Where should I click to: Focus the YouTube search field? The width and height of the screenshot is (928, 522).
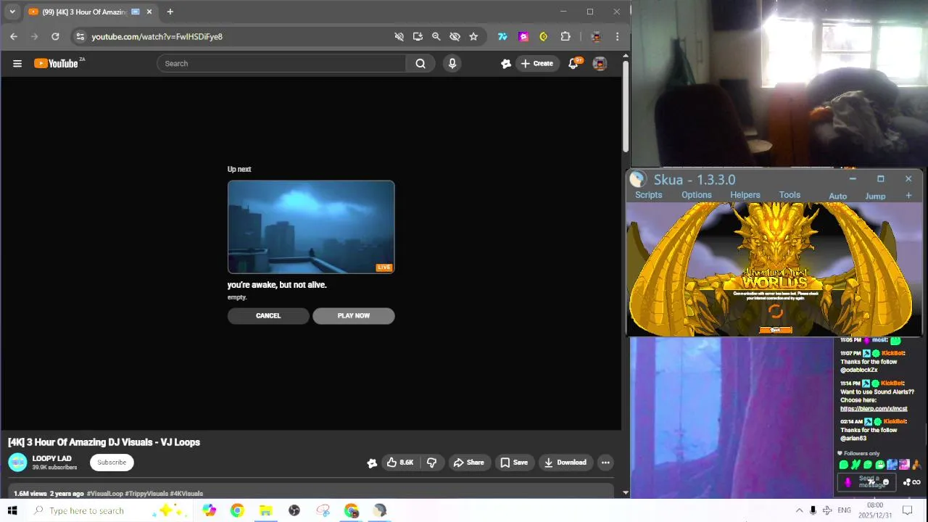tap(282, 64)
